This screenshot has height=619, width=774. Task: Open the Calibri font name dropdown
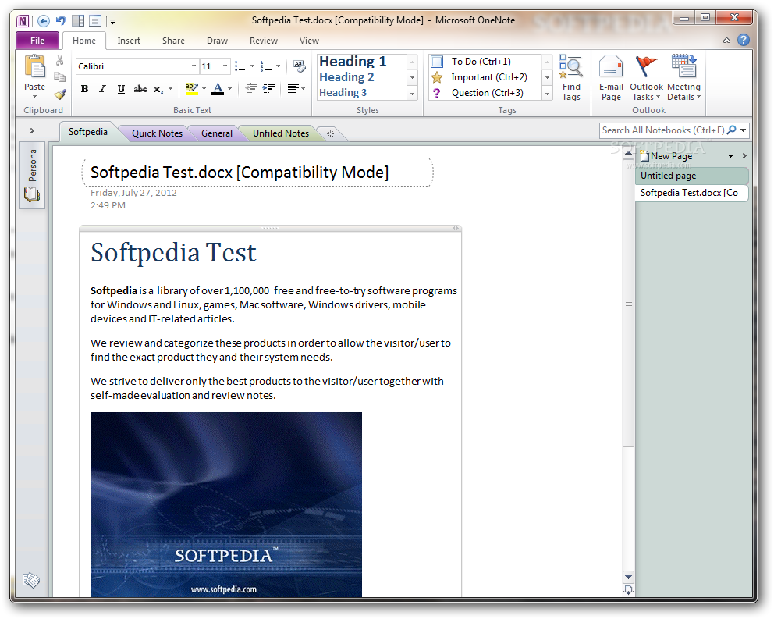pos(194,66)
